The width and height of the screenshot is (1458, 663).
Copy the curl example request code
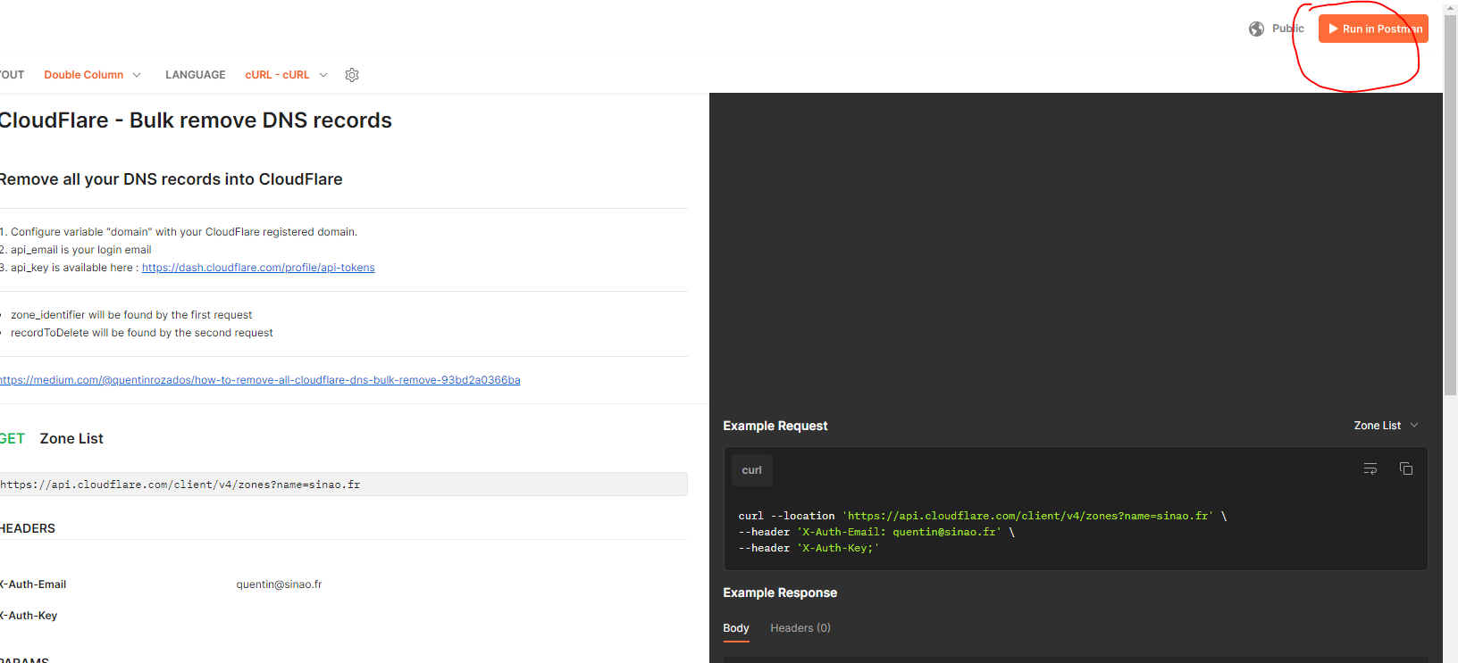(1405, 468)
